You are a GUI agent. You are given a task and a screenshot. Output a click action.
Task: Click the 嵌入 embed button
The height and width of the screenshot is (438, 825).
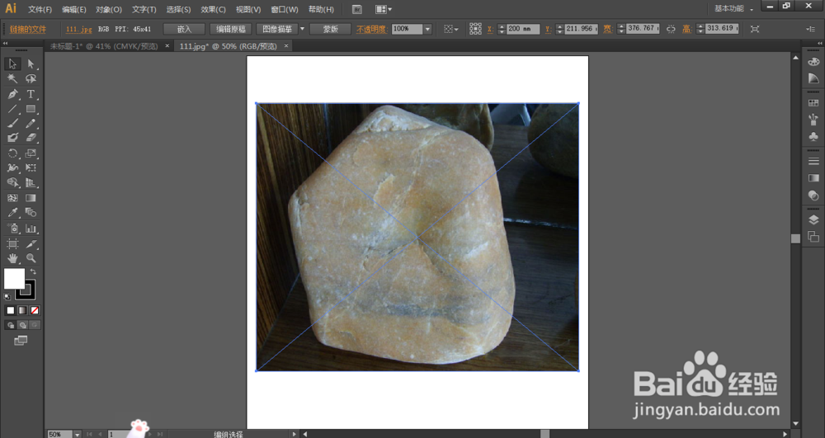[184, 29]
